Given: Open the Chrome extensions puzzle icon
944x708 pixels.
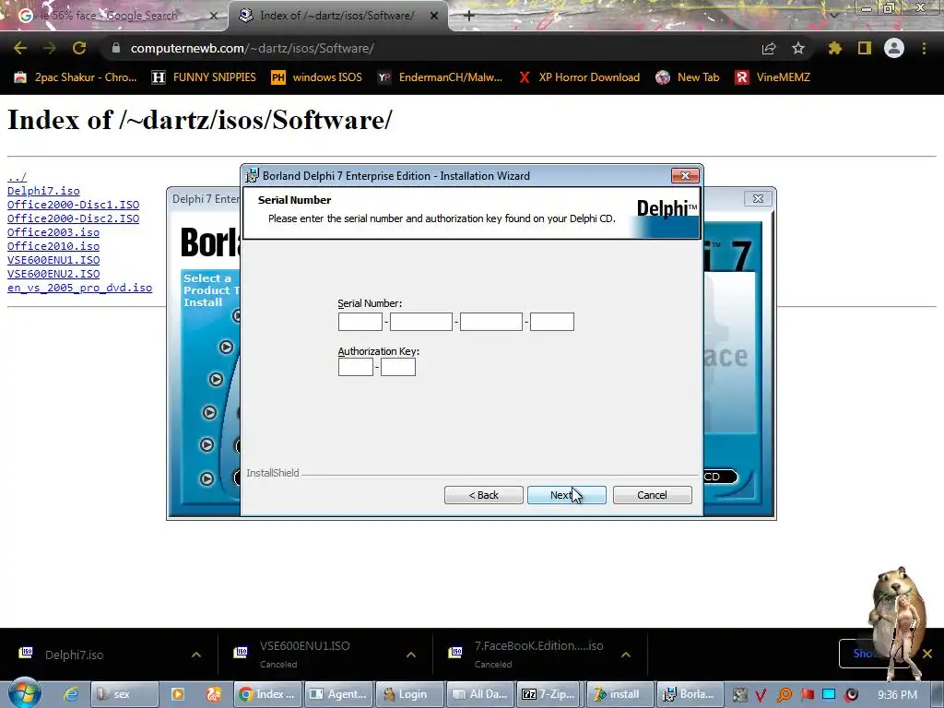Looking at the screenshot, I should [x=834, y=48].
